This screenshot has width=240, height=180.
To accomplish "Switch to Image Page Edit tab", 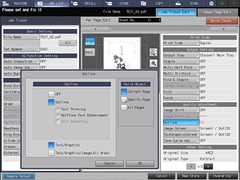I will [218, 12].
